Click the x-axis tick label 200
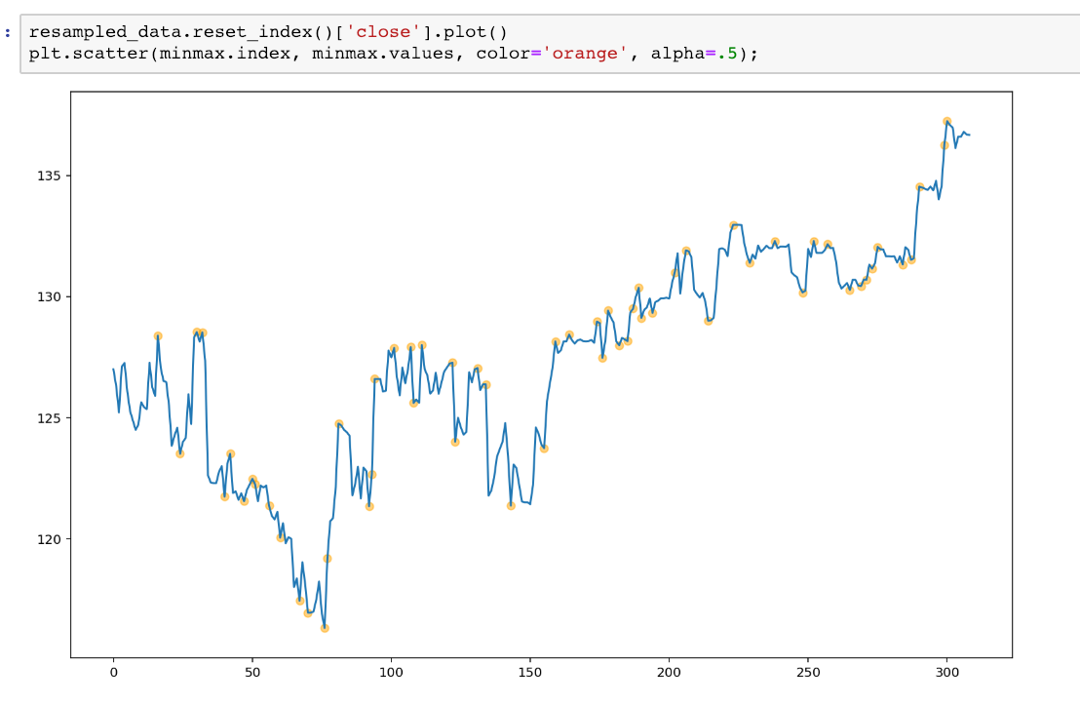Viewport: 1080px width, 706px height. coord(669,672)
